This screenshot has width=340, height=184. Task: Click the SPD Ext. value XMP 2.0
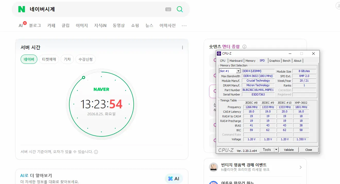click(x=304, y=76)
